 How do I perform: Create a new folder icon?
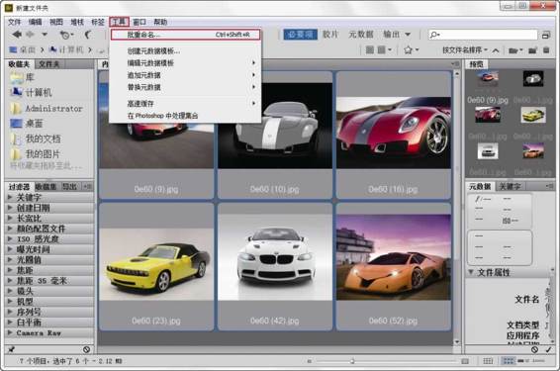pos(533,50)
